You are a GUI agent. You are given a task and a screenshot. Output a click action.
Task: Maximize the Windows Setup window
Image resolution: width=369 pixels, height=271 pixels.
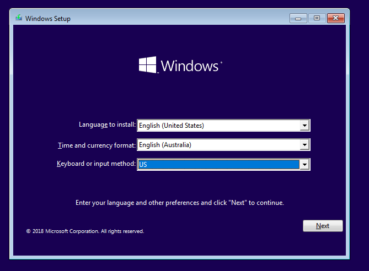pos(317,18)
